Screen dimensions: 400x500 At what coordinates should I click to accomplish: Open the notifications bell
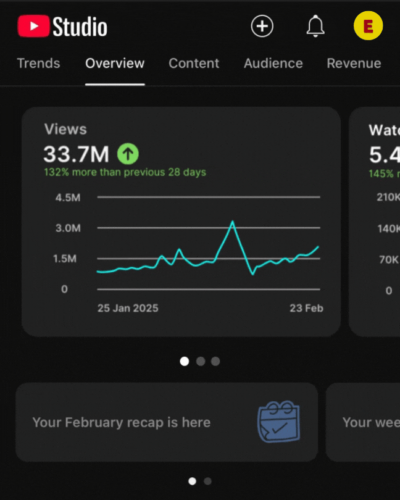315,26
